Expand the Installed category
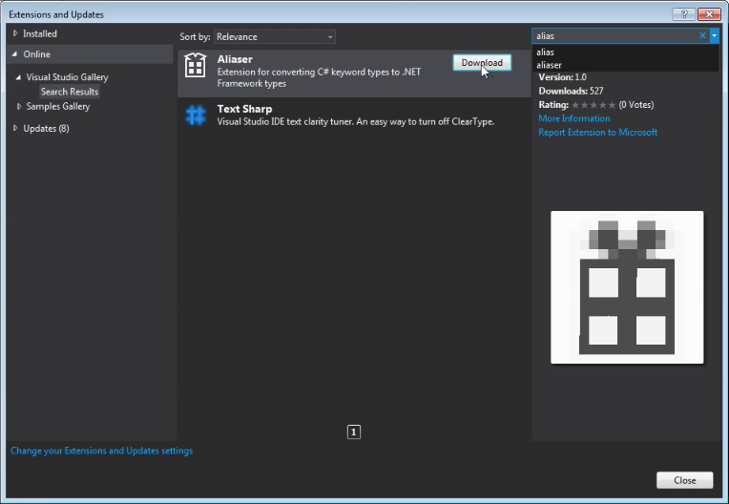 pyautogui.click(x=15, y=33)
